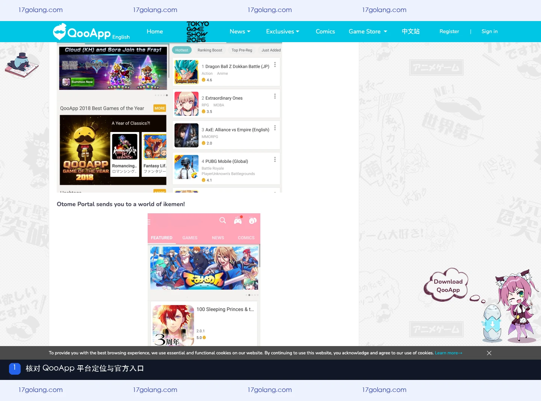This screenshot has width=541, height=401.
Task: Click the '3 AxE: Alliance vs Empire (English)' title
Action: tap(236, 130)
